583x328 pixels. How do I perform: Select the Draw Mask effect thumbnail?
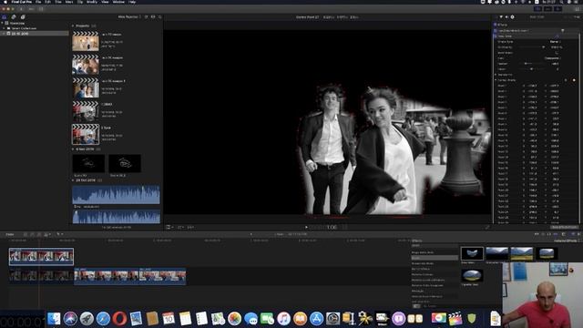click(472, 253)
